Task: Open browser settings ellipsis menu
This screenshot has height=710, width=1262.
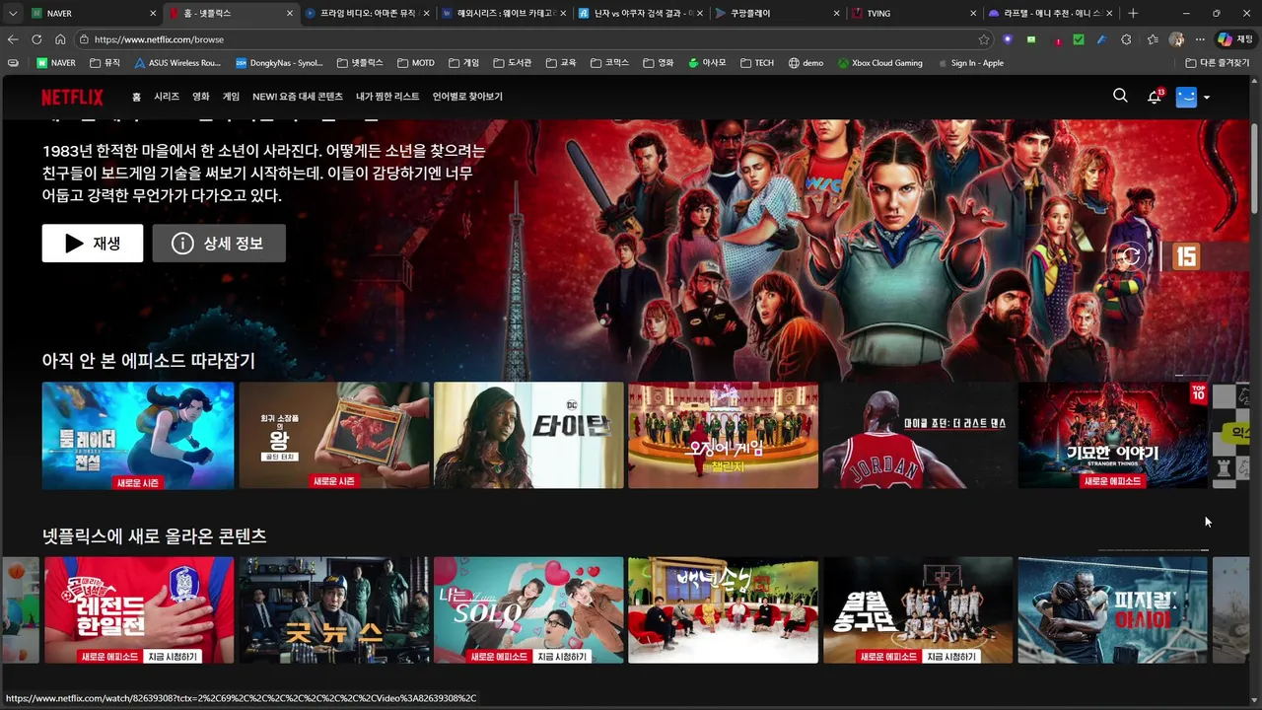Action: click(1200, 39)
